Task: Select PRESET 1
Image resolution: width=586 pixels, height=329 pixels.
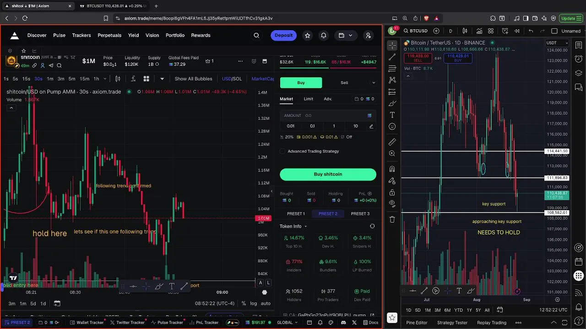Action: pos(296,213)
